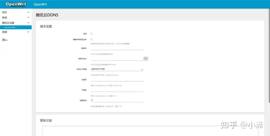This screenshot has width=270, height=136.
Task: Click the 基本设置 section title
Action: (x=46, y=27)
